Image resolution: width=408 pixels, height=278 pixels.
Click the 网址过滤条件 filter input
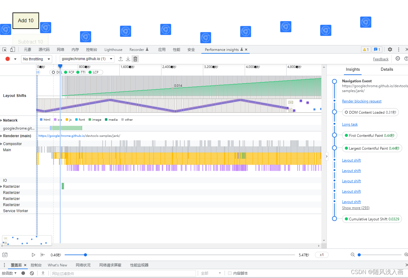pos(123,273)
